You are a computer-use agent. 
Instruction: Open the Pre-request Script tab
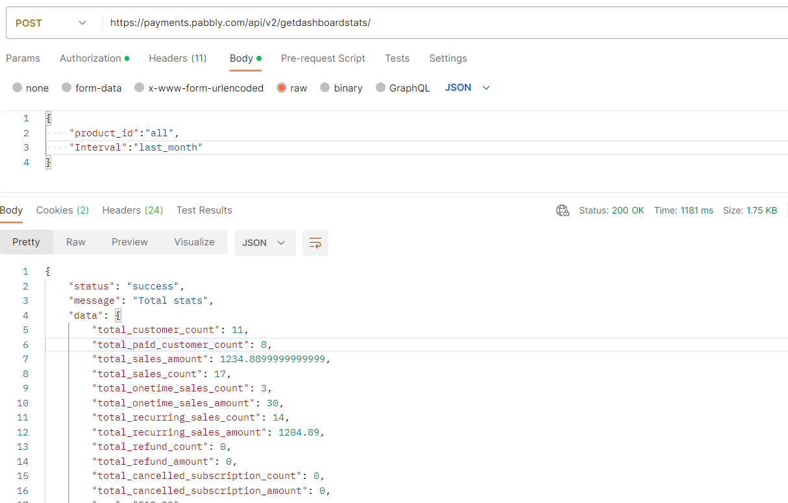click(323, 58)
